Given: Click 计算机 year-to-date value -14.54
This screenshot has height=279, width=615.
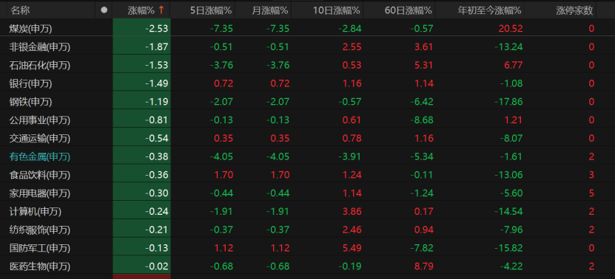Looking at the screenshot, I should 508,211.
